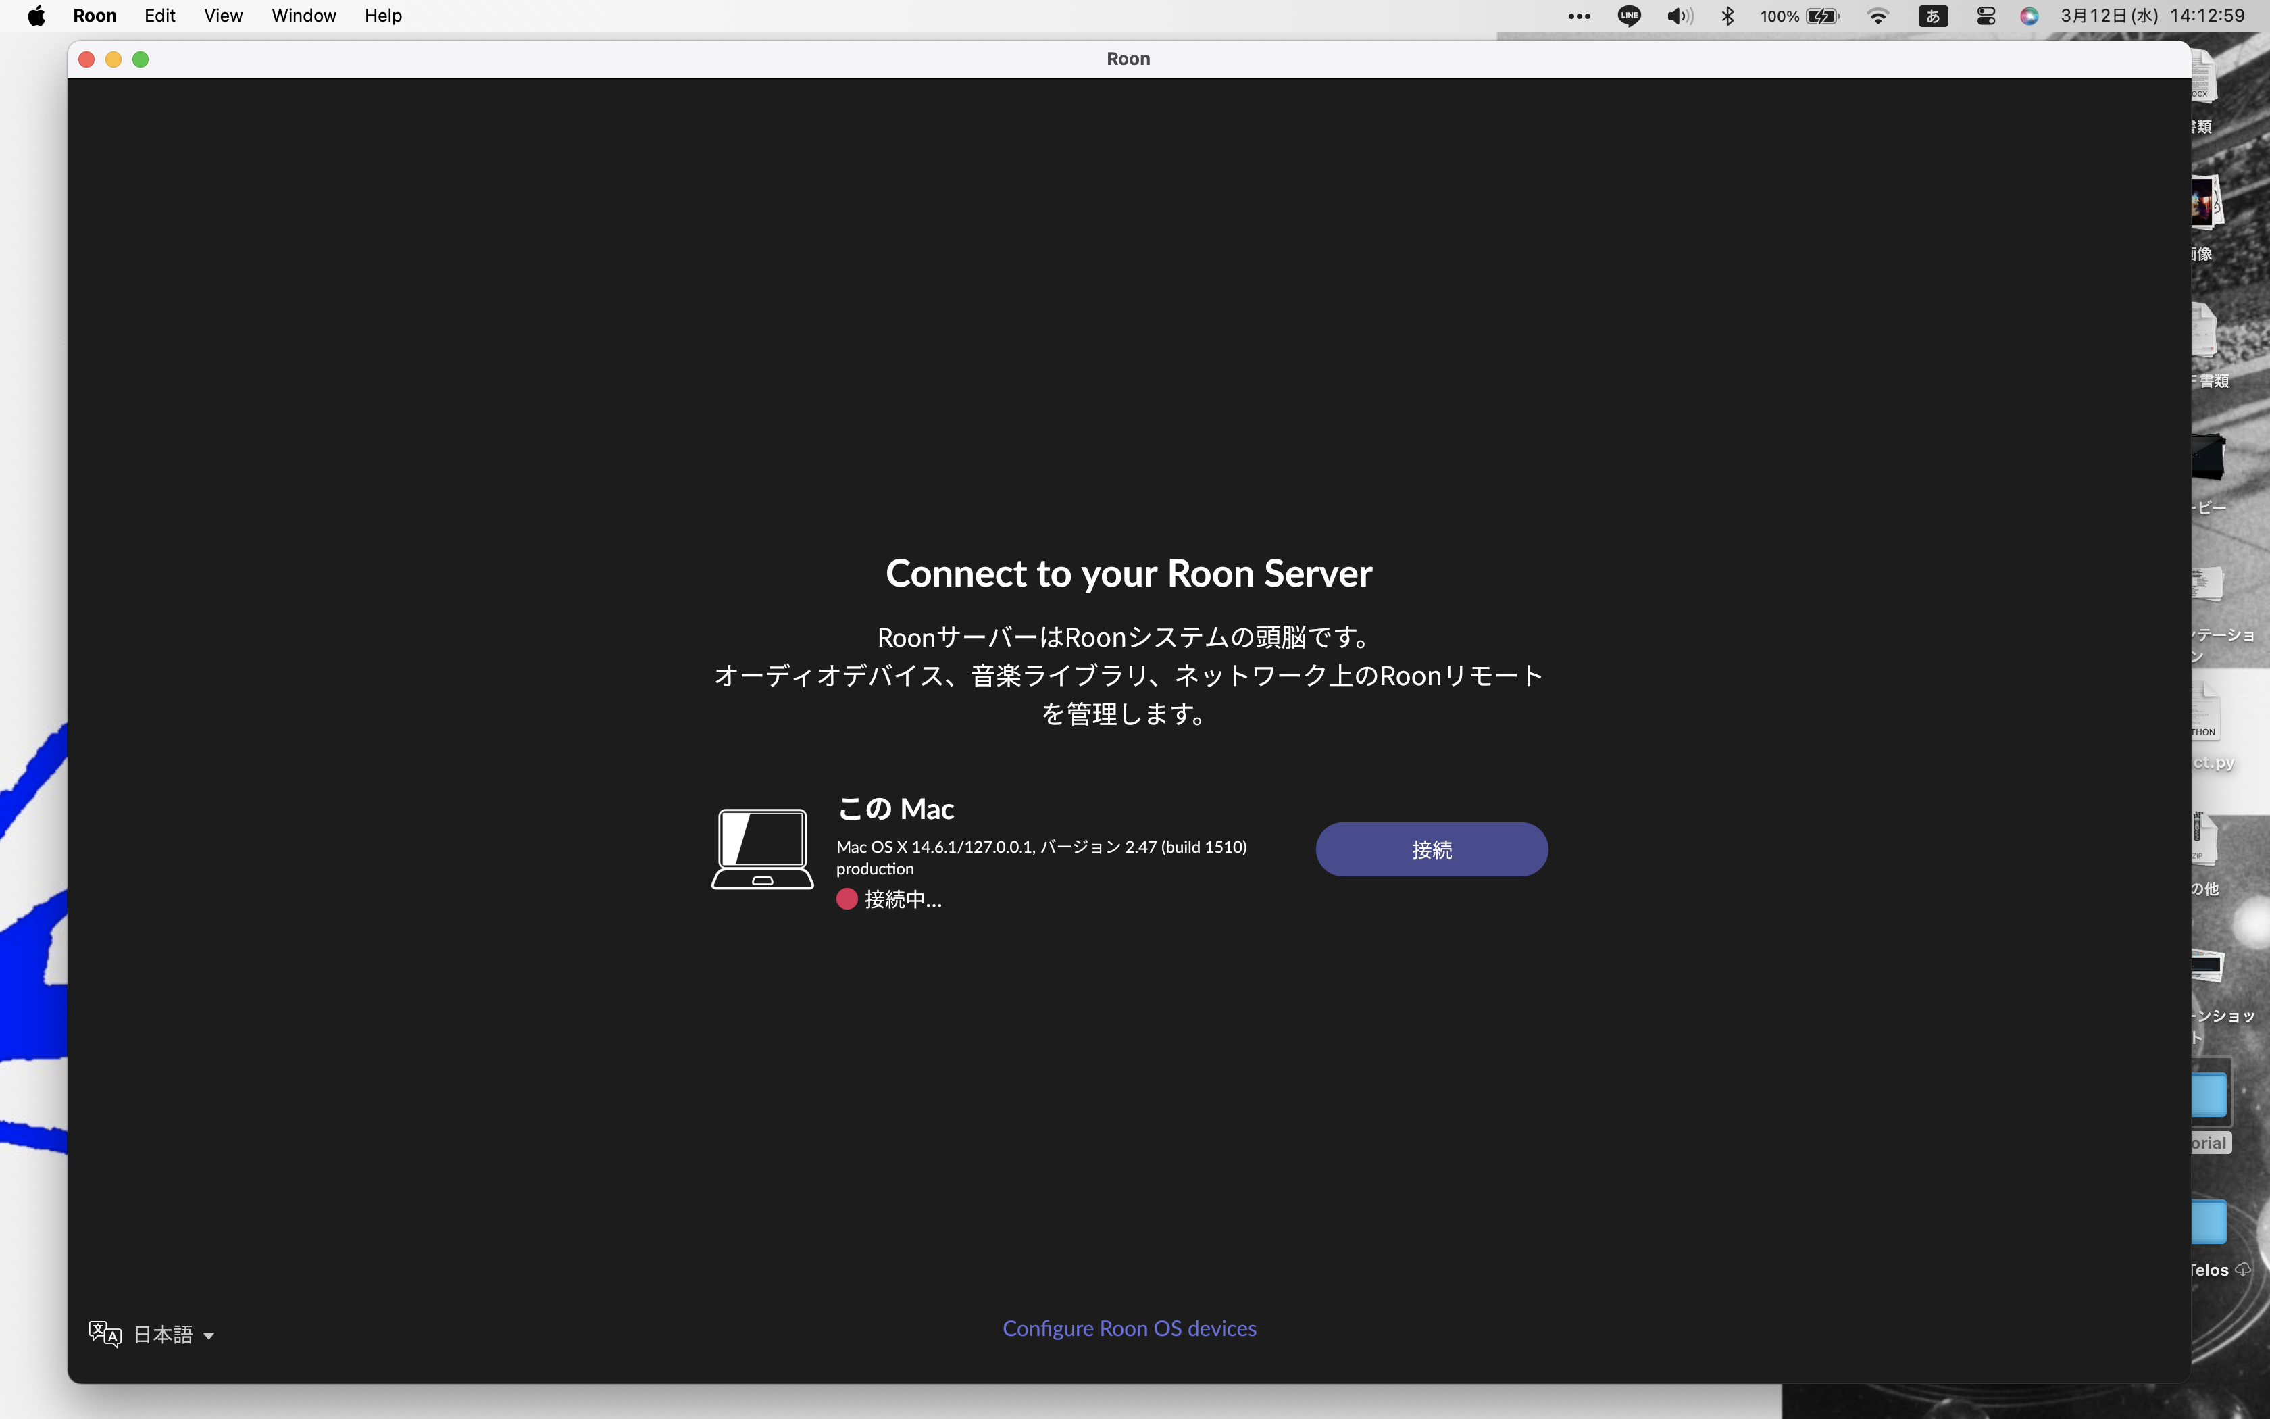Minimize the Roon window
The image size is (2270, 1419).
click(113, 59)
